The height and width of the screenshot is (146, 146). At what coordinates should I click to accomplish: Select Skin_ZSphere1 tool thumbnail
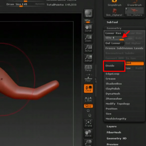click(114, 12)
